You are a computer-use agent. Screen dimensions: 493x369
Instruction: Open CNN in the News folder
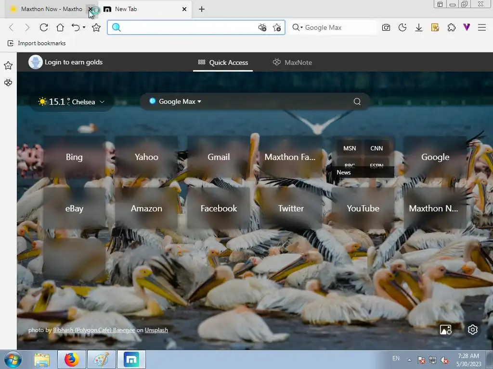pyautogui.click(x=376, y=148)
